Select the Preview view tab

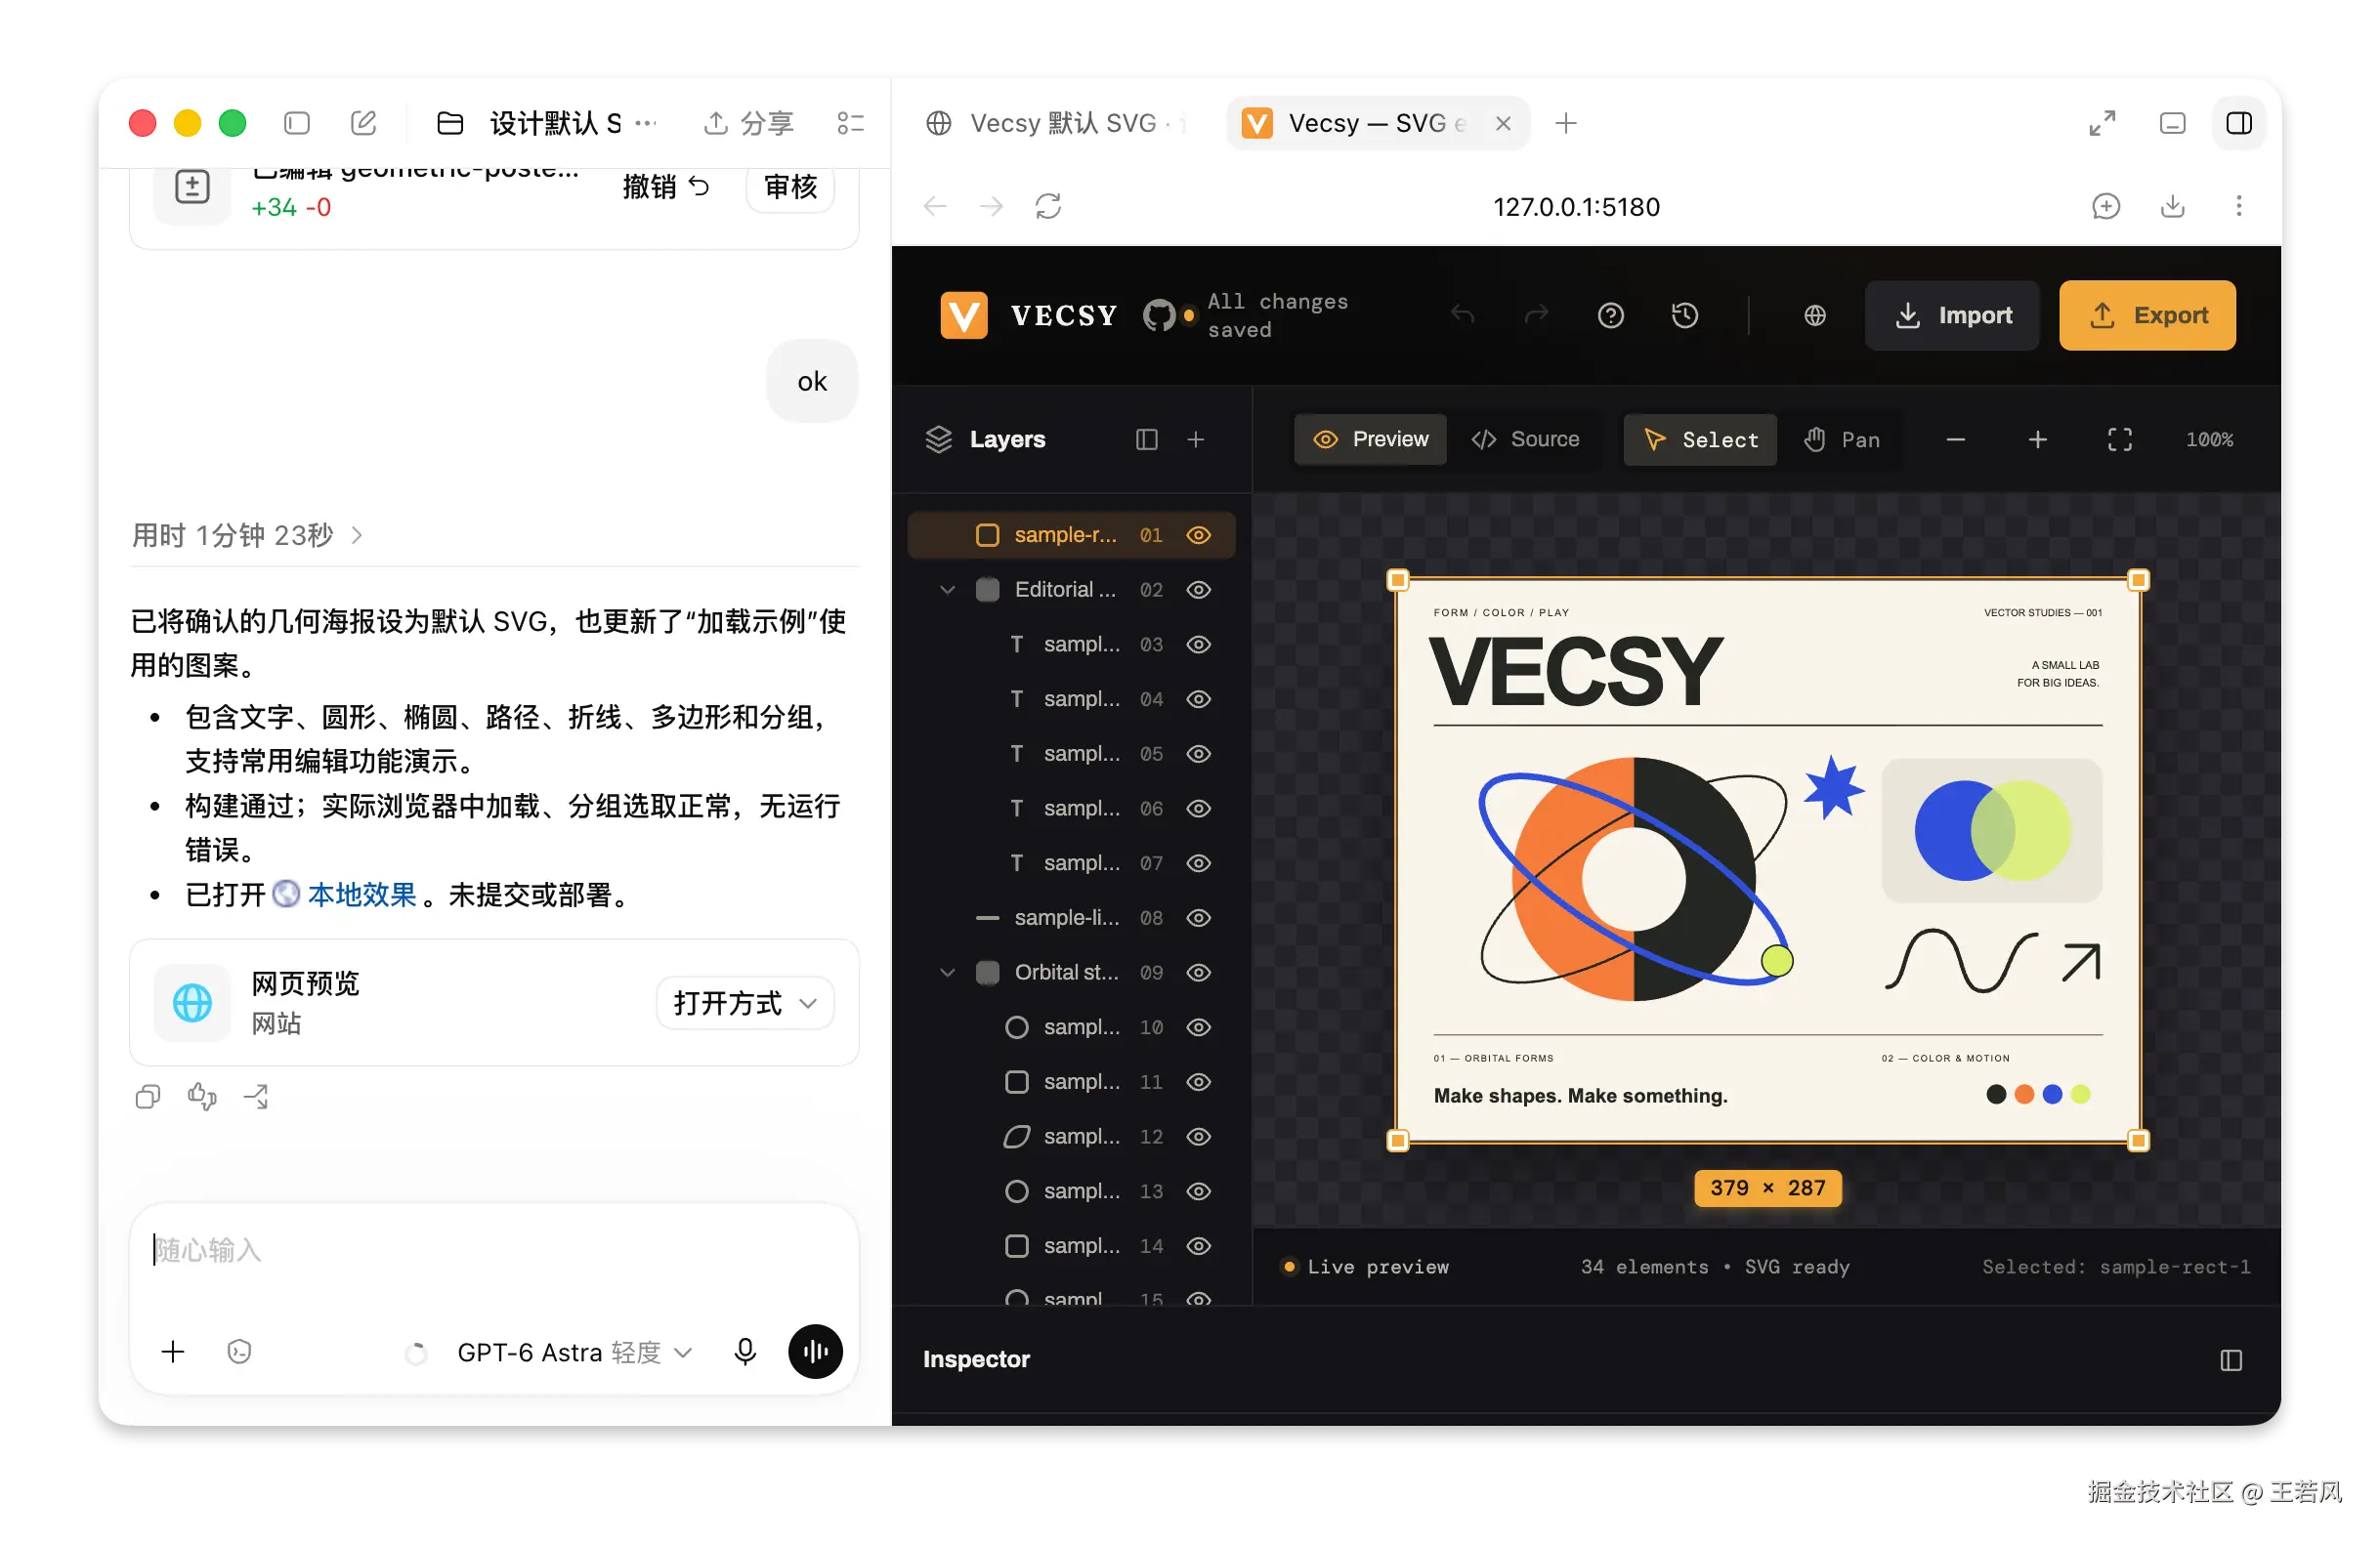pos(1371,439)
